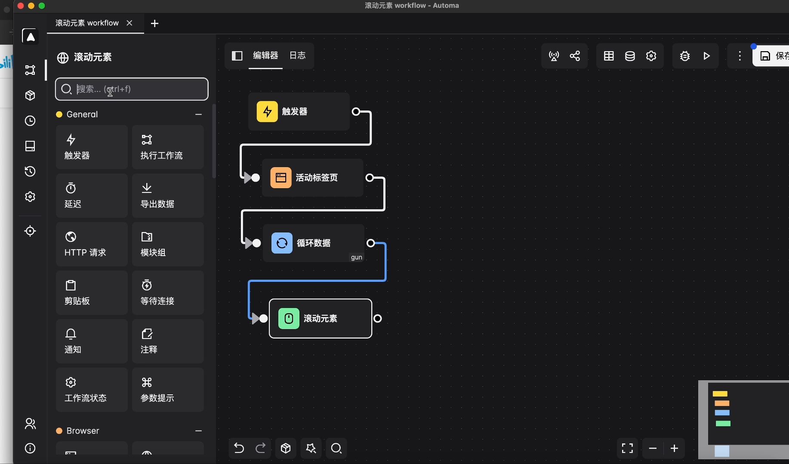Switch to the 日志 tab
Image resolution: width=789 pixels, height=464 pixels.
coord(298,55)
